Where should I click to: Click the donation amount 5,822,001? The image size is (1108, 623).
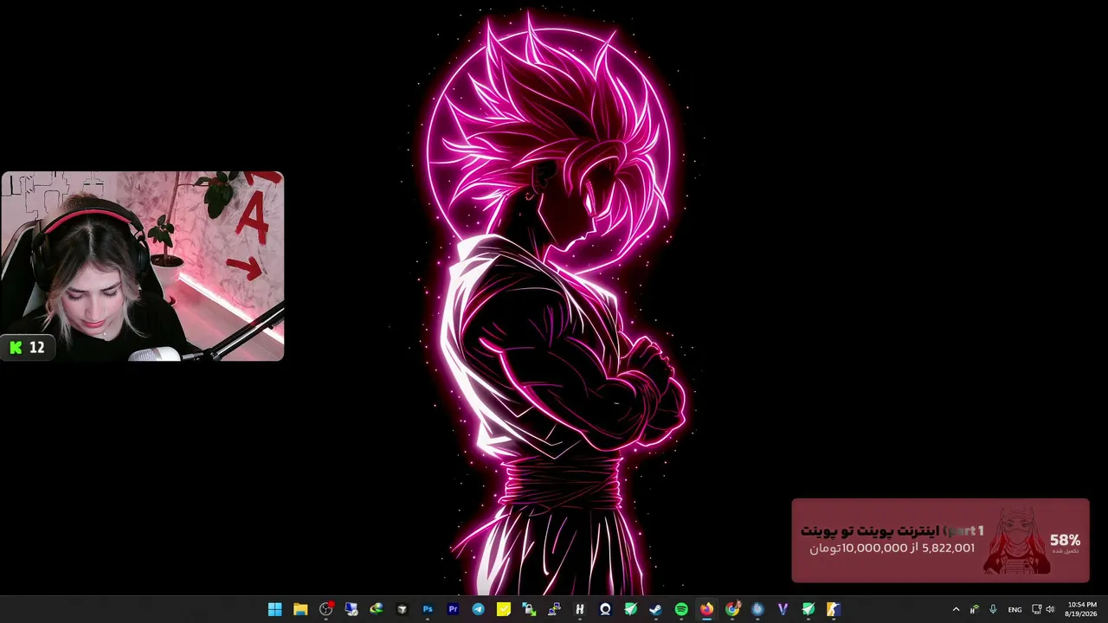(x=949, y=548)
